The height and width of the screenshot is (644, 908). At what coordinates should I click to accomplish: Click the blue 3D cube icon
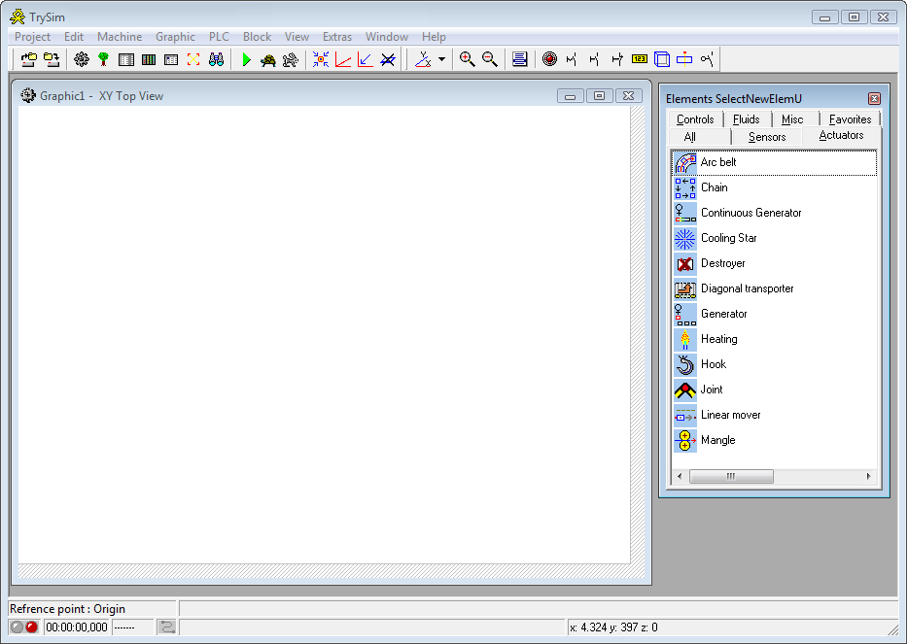click(x=662, y=60)
